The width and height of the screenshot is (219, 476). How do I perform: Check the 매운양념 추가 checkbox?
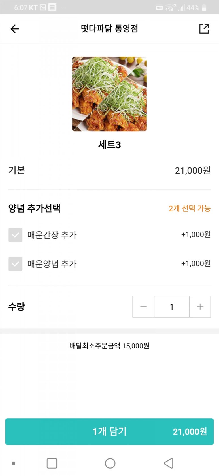pos(16,264)
